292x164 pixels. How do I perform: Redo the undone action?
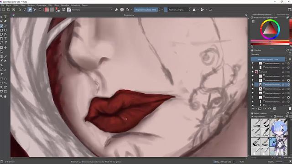click(25, 10)
